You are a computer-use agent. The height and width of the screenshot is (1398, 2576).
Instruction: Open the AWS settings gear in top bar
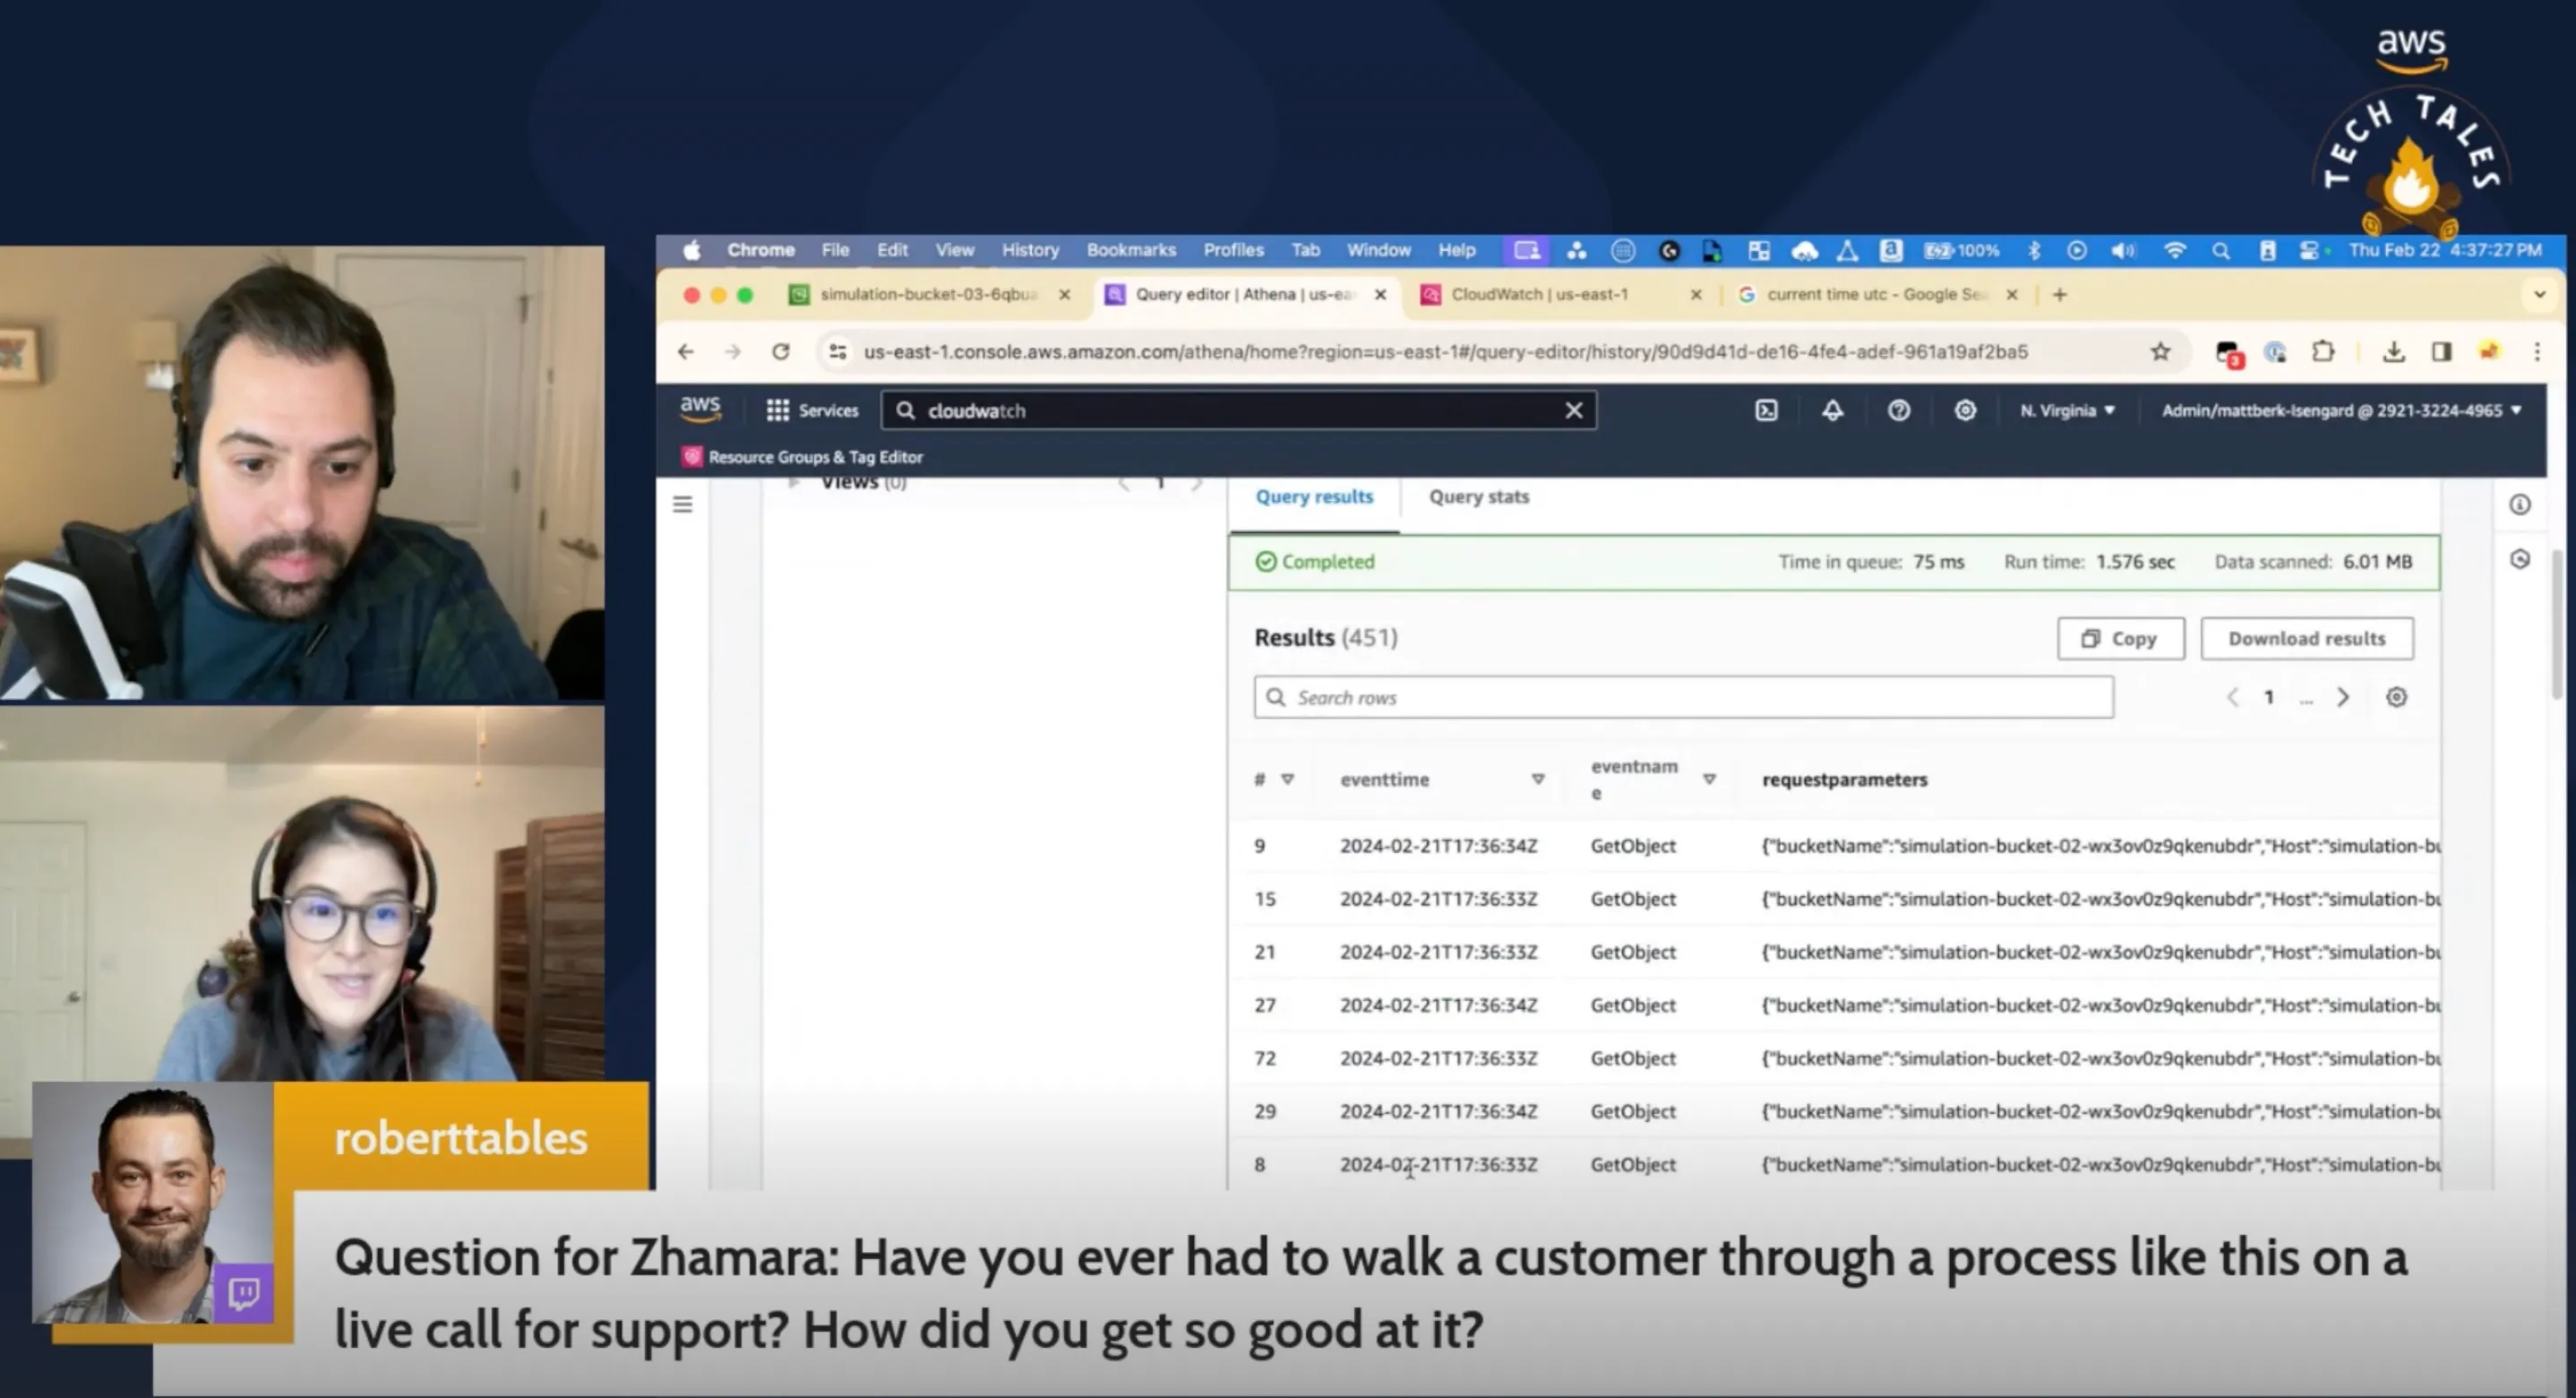click(x=1964, y=410)
